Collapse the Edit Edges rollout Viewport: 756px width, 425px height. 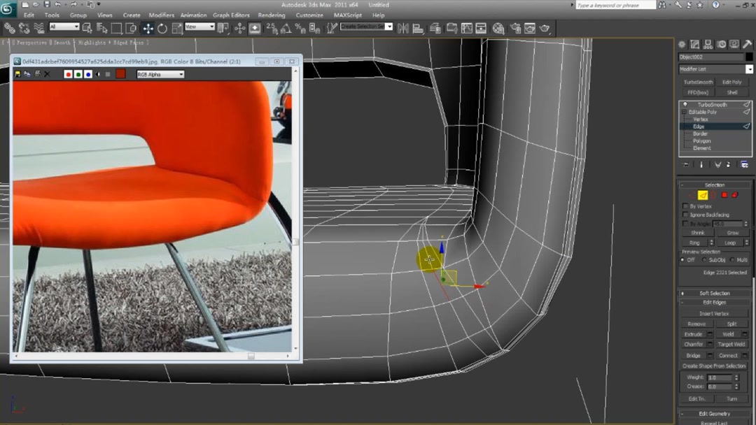pos(682,301)
